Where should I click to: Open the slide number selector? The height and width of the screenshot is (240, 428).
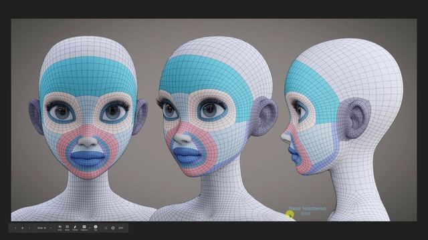44,228
